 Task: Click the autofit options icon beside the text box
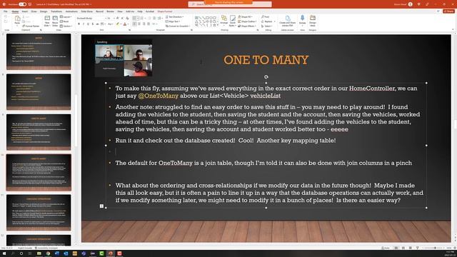(x=101, y=206)
